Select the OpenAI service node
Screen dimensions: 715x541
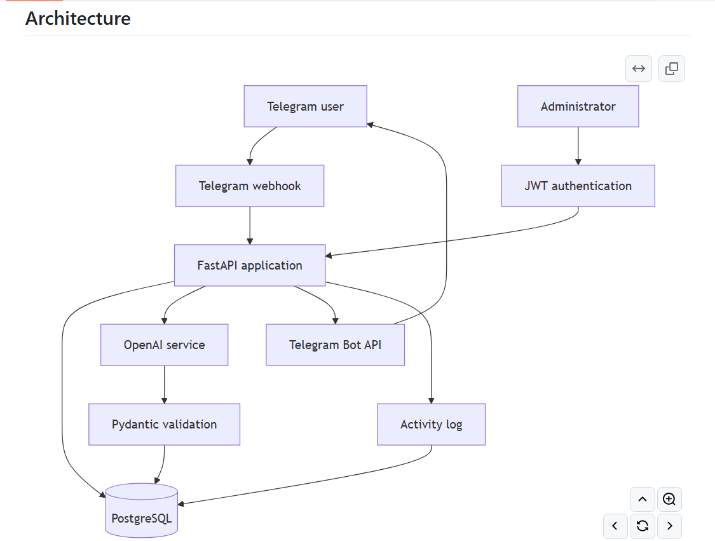164,345
